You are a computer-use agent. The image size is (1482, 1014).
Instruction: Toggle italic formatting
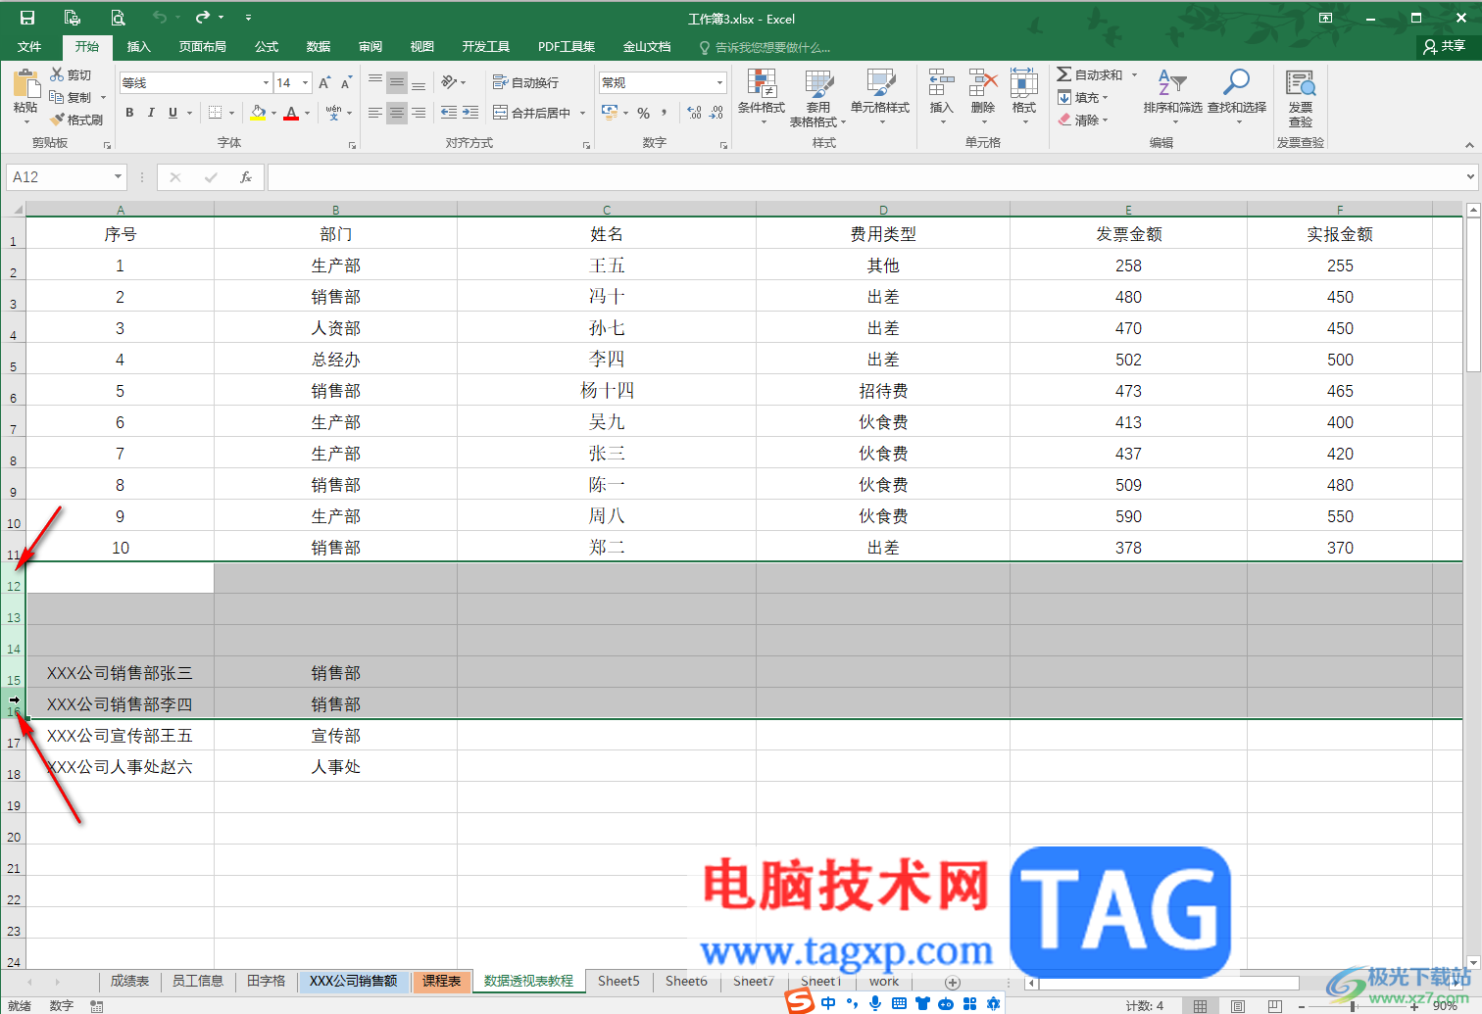click(x=151, y=114)
